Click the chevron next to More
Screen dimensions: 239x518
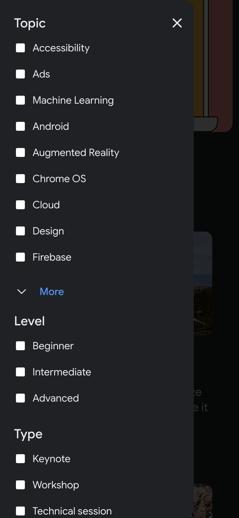pyautogui.click(x=21, y=291)
